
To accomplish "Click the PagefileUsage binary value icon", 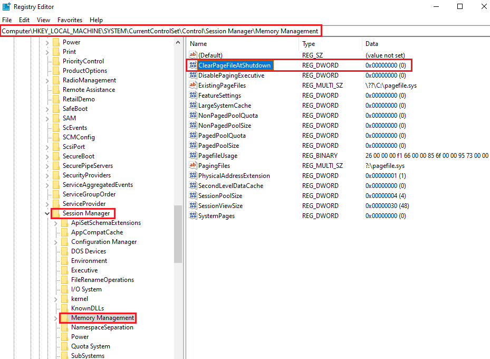I will coord(193,155).
